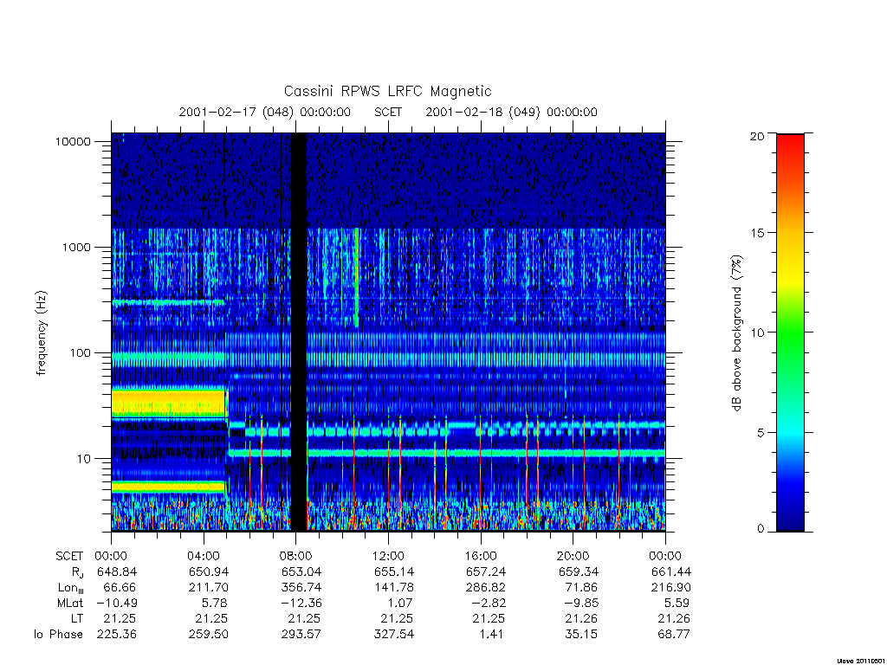Click the black data gap near 08:00
The height and width of the screenshot is (665, 887).
click(299, 332)
